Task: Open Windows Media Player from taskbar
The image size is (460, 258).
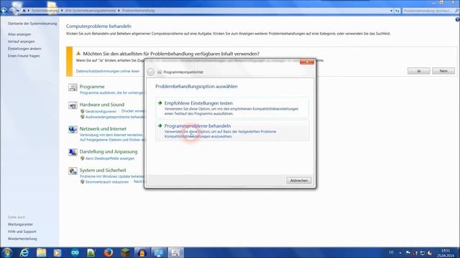Action: pos(57,253)
